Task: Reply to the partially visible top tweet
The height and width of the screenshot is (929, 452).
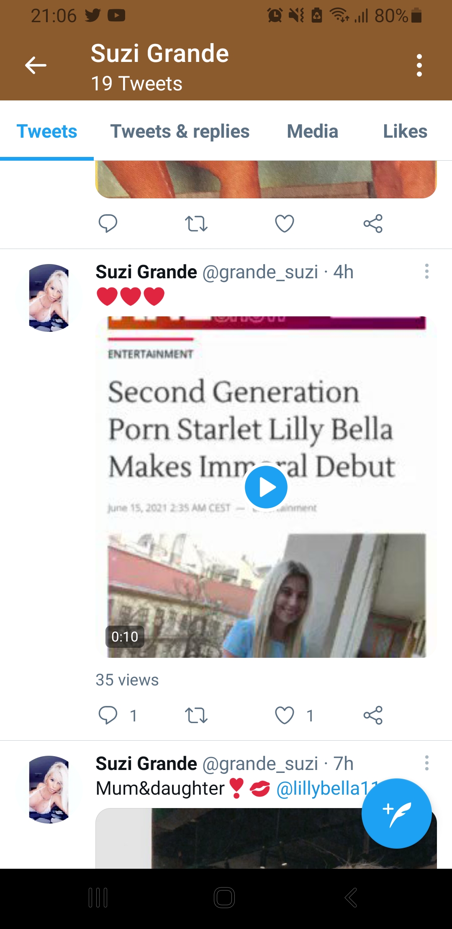Action: click(108, 223)
